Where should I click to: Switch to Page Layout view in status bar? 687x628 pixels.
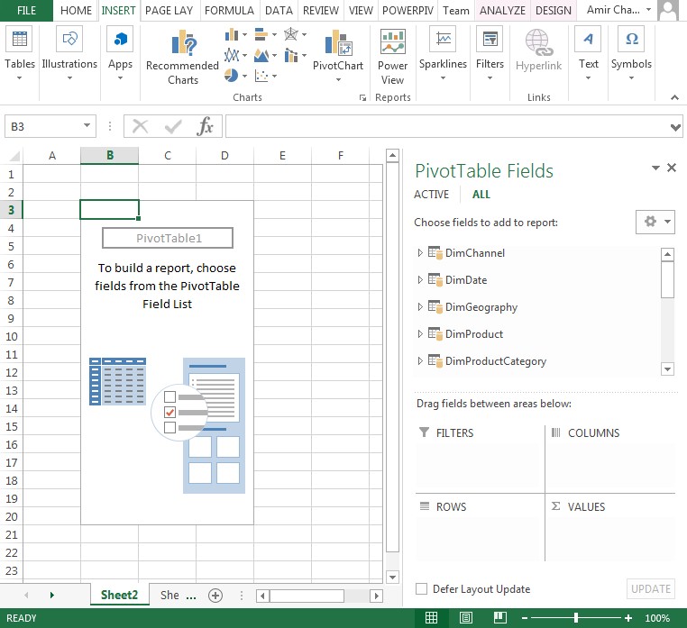click(464, 618)
